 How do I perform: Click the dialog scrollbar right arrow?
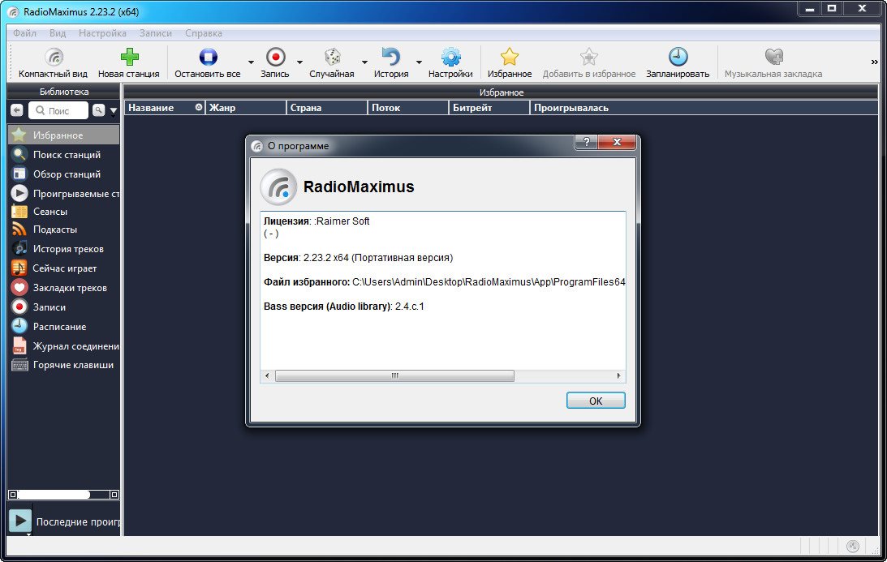coord(618,375)
